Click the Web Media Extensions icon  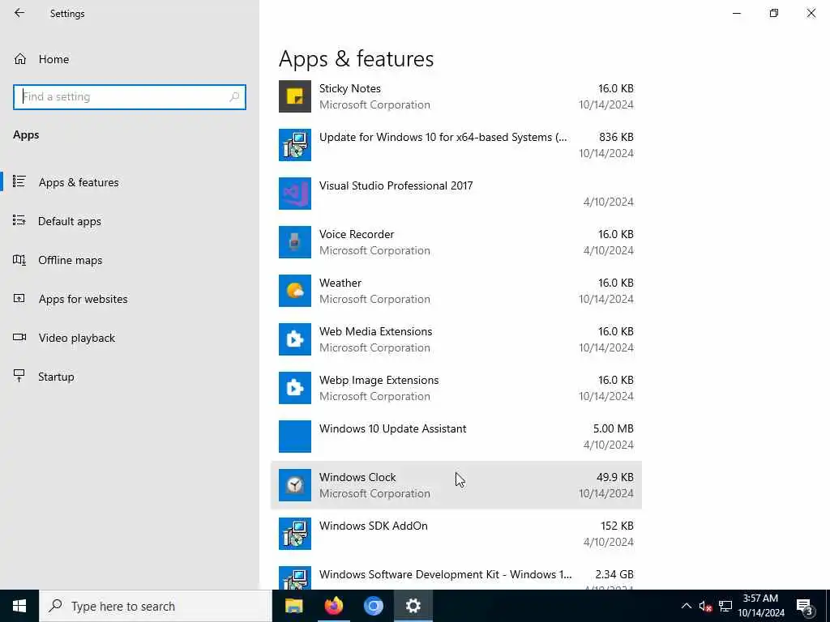[x=295, y=339]
